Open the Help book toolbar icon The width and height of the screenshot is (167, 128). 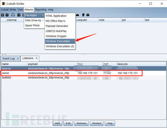[x=83, y=15]
